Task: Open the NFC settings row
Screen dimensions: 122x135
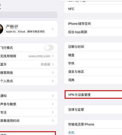Action: (x=93, y=9)
